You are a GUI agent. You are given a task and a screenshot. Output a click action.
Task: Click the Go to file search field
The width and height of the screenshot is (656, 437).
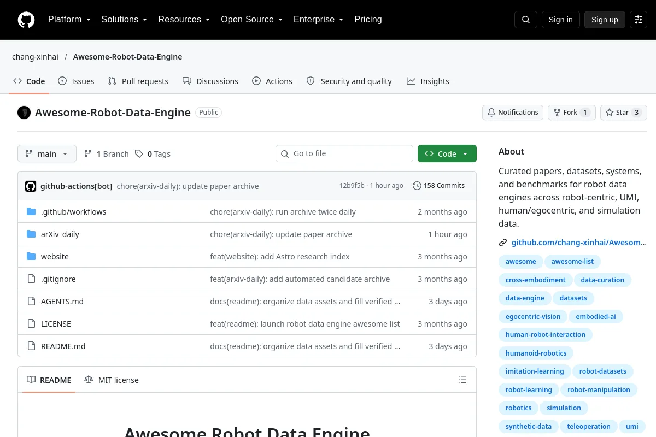tap(344, 154)
